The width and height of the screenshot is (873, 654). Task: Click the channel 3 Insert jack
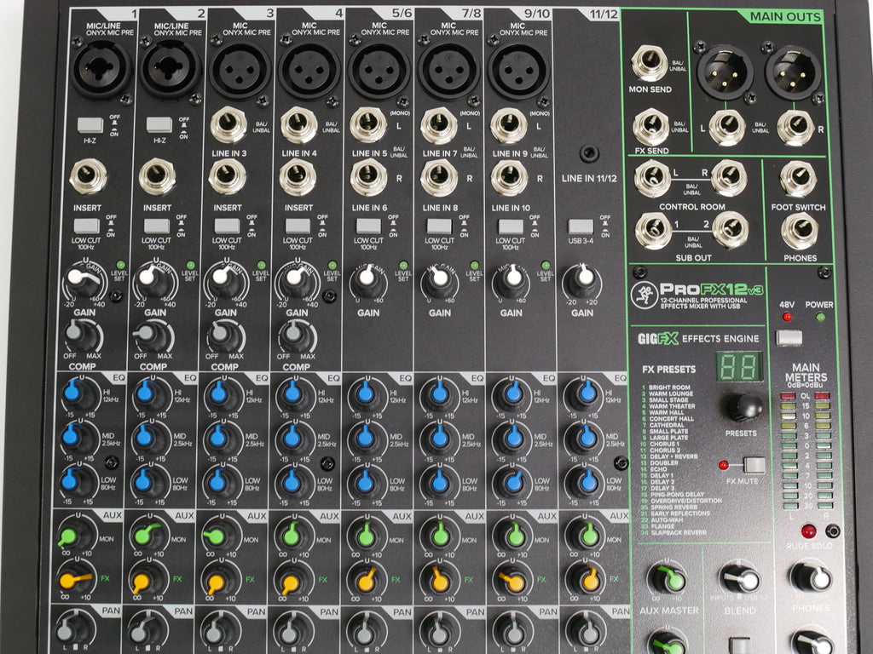(228, 177)
